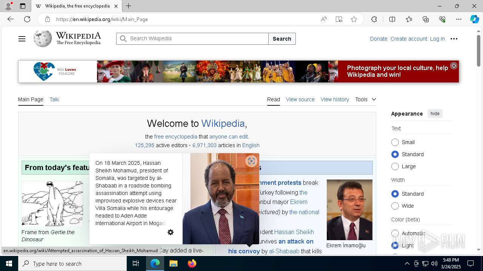Open the Gertie the Dinosaur frame thumbnail
This screenshot has height=271, width=483.
(52, 204)
